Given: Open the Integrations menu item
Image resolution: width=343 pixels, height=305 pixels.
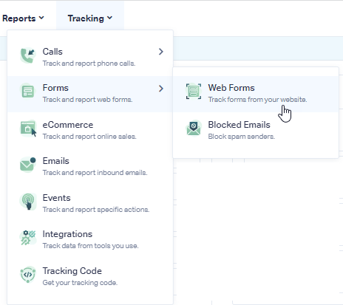Looking at the screenshot, I should click(x=90, y=240).
